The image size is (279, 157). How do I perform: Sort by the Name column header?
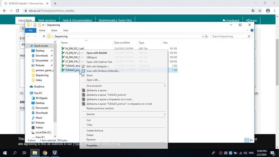[x=64, y=43]
